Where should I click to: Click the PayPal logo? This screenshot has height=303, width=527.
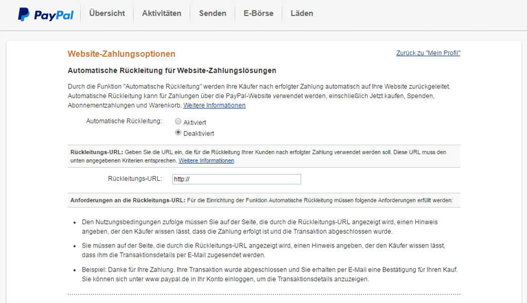(46, 14)
